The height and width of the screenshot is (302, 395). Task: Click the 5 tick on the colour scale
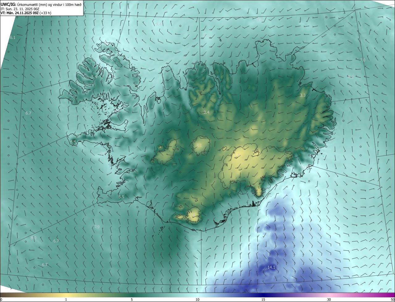pyautogui.click(x=132, y=300)
